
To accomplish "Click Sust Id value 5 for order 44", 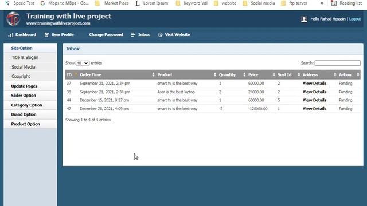I will point(279,100).
